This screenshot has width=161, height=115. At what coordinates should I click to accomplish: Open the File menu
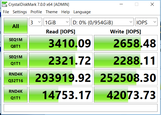point(6,12)
